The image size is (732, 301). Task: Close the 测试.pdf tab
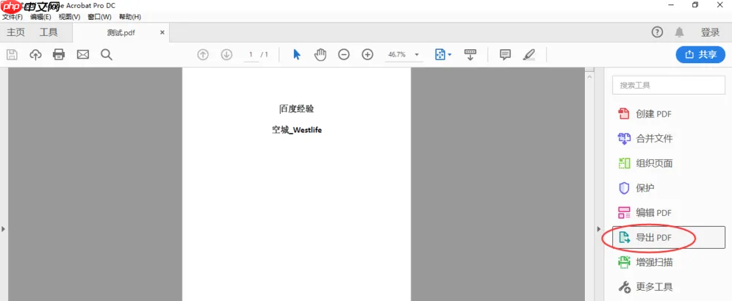click(162, 32)
